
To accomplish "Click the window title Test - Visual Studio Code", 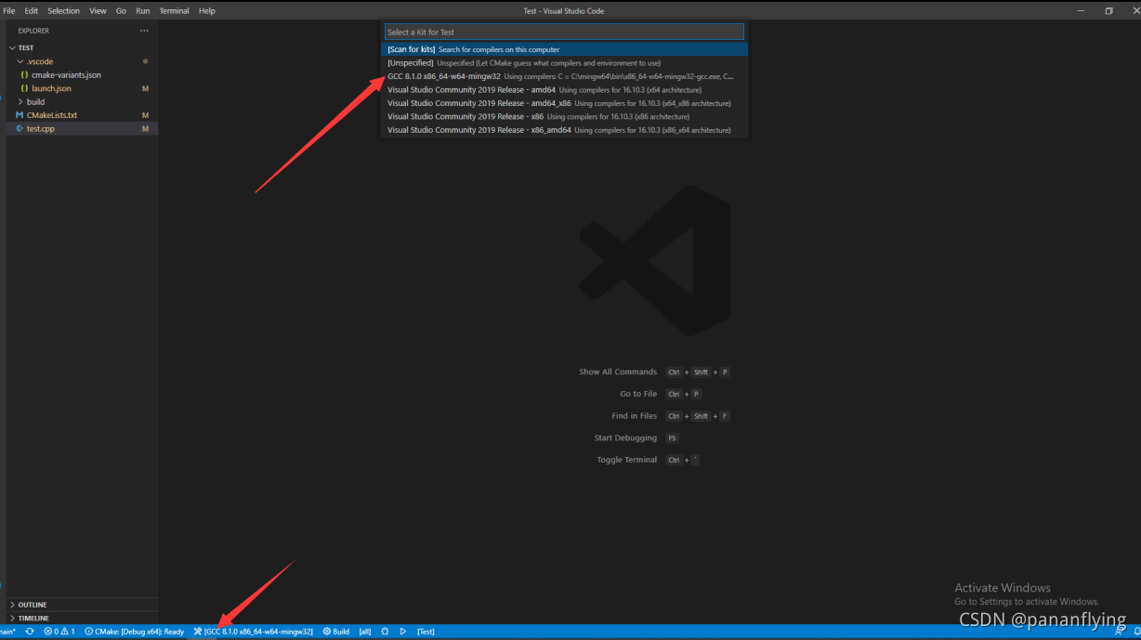I will click(x=563, y=11).
